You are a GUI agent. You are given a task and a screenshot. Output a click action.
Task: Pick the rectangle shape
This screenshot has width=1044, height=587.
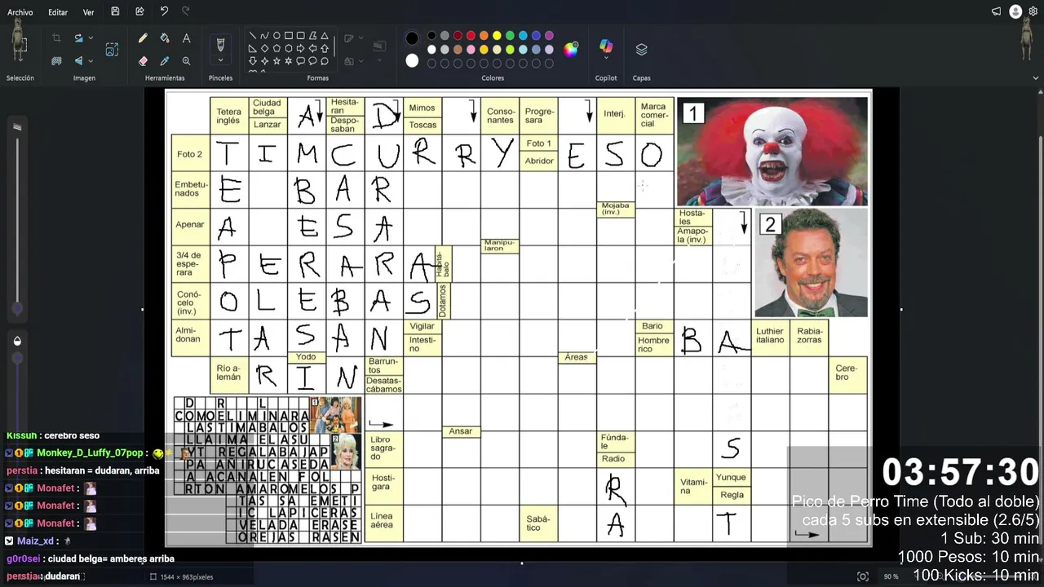[289, 36]
